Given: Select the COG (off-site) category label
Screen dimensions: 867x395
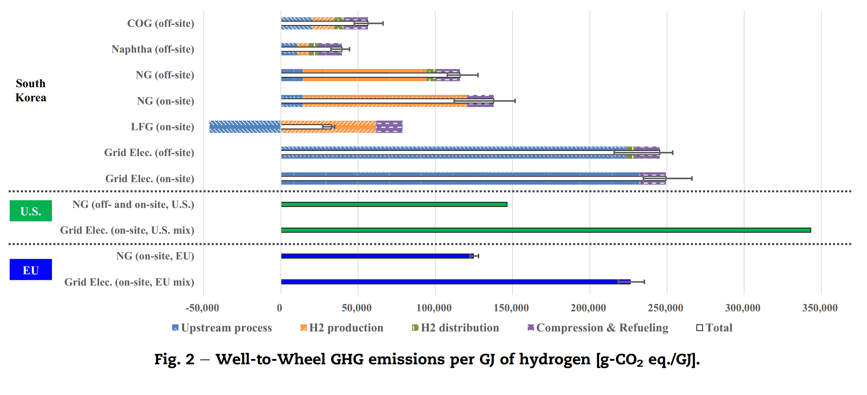Looking at the screenshot, I should [160, 23].
